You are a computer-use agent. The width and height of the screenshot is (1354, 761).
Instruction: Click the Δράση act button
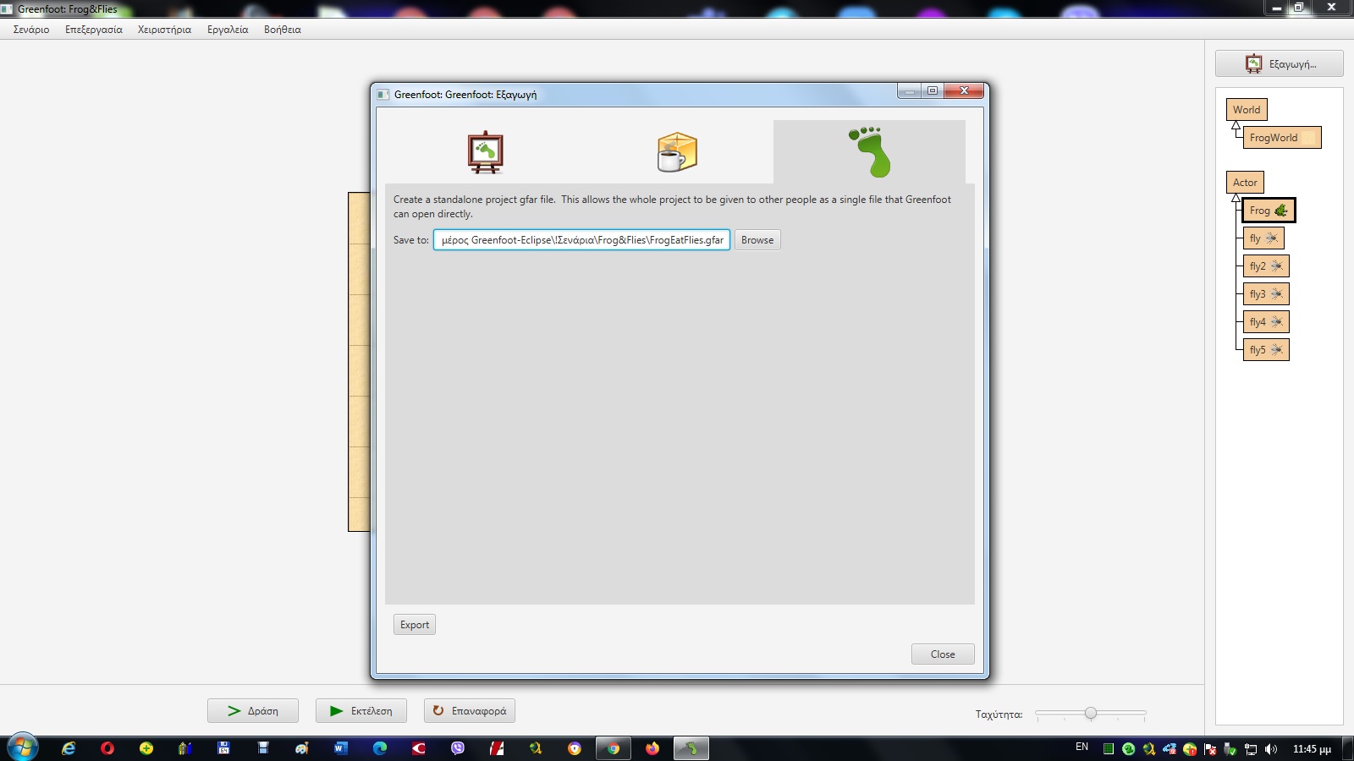coord(253,711)
